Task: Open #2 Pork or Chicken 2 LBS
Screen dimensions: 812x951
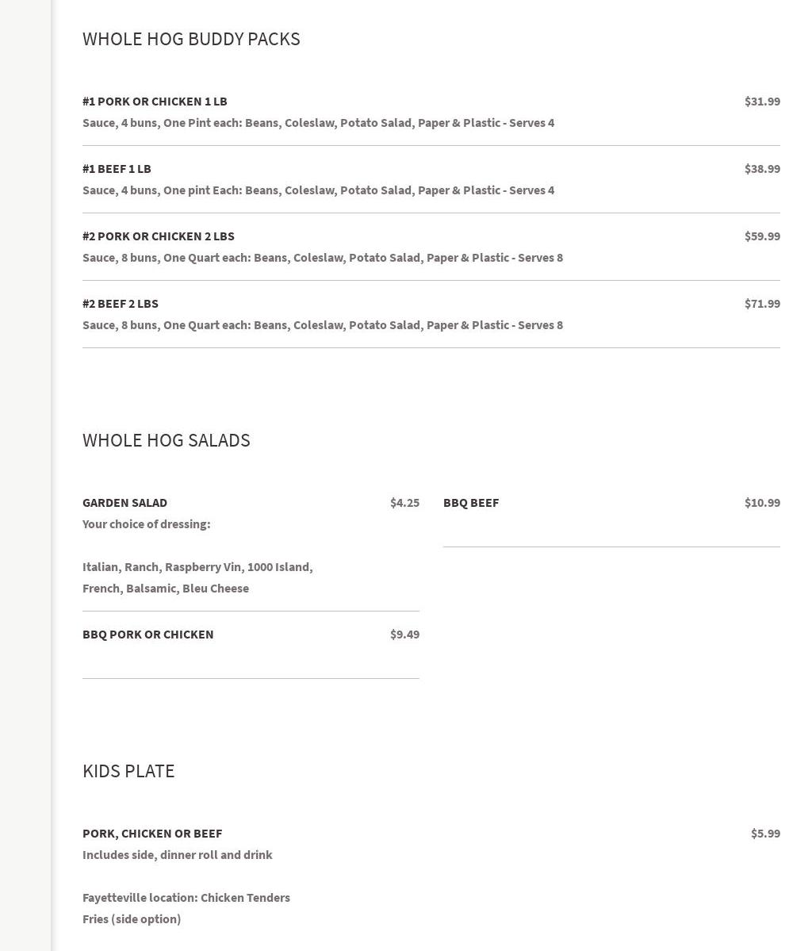Action: click(x=159, y=236)
